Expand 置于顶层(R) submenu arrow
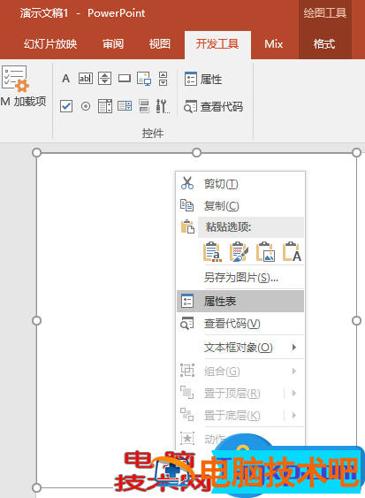 (x=294, y=394)
